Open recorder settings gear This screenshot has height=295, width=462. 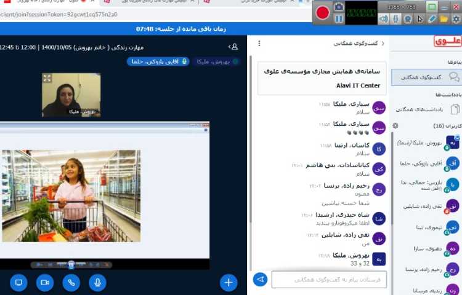(456, 19)
